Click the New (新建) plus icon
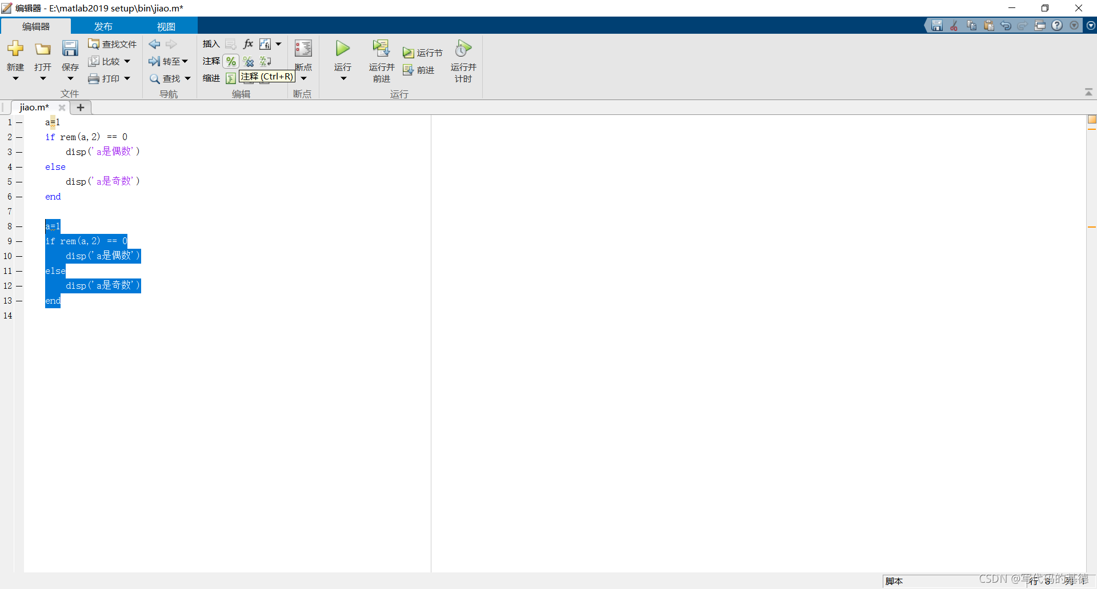This screenshot has height=589, width=1097. pyautogui.click(x=15, y=48)
